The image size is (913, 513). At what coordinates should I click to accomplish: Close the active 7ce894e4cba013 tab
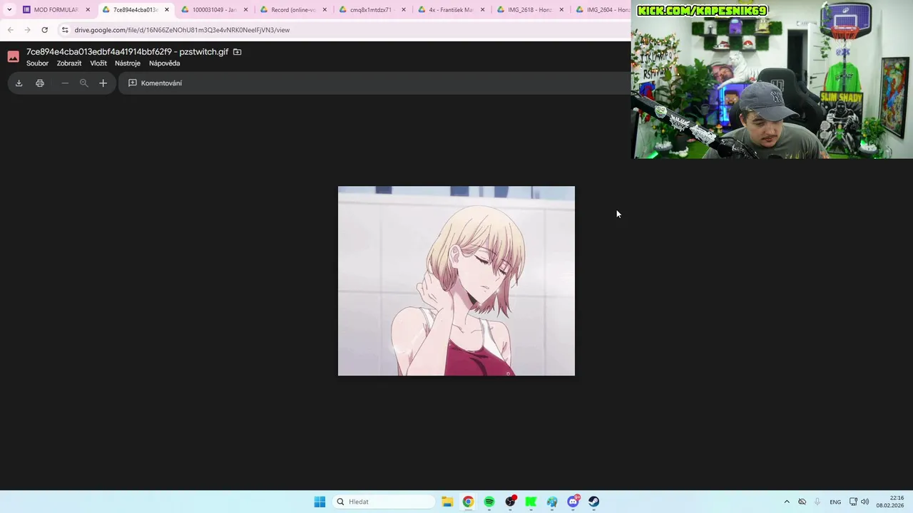coord(167,10)
